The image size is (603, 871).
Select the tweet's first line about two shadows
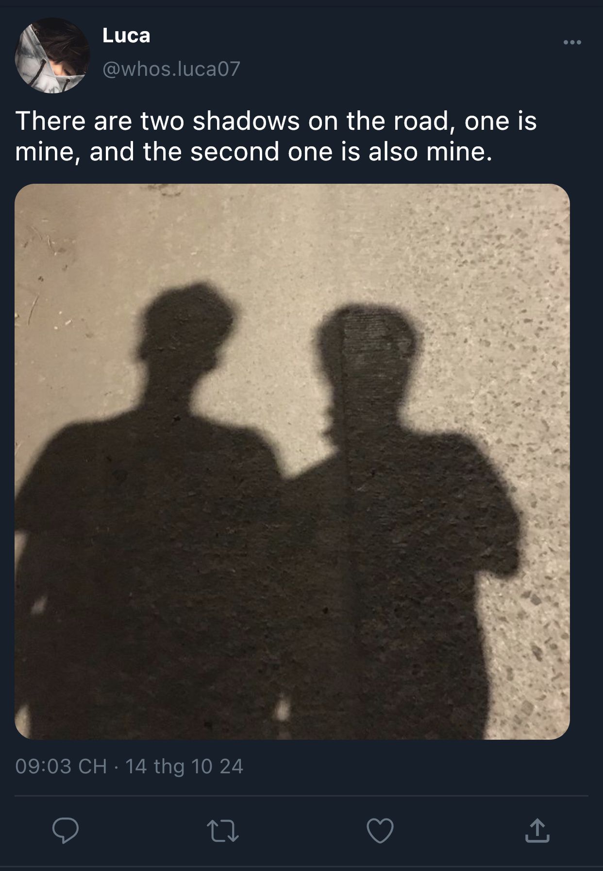[x=276, y=121]
